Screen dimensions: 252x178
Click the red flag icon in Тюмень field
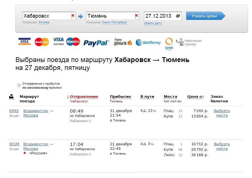(137, 16)
